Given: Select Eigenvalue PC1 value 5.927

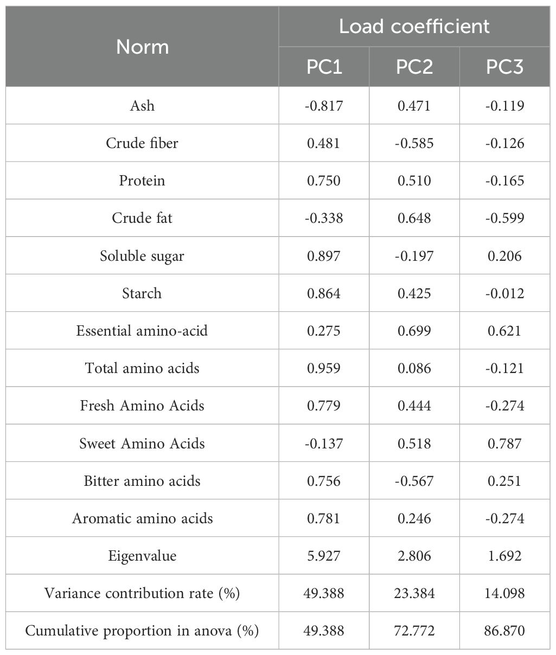Looking at the screenshot, I should pyautogui.click(x=324, y=556).
